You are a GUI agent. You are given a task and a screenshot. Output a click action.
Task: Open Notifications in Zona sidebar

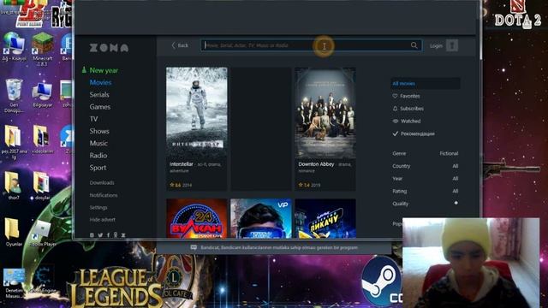[x=104, y=195]
